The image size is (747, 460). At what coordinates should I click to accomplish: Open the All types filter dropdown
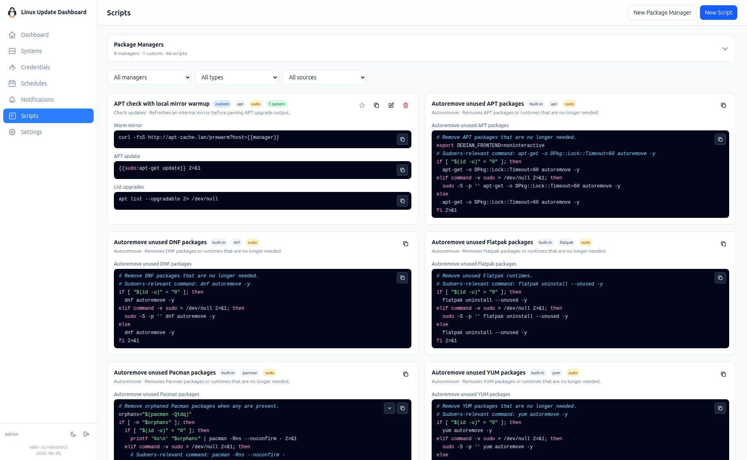237,77
